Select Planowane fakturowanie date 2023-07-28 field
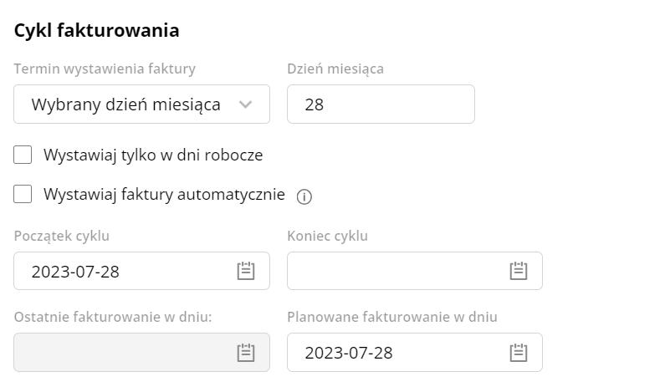 [x=415, y=352]
